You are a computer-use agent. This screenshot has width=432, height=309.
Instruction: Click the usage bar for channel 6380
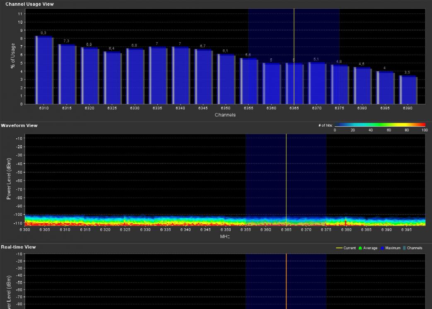[363, 86]
